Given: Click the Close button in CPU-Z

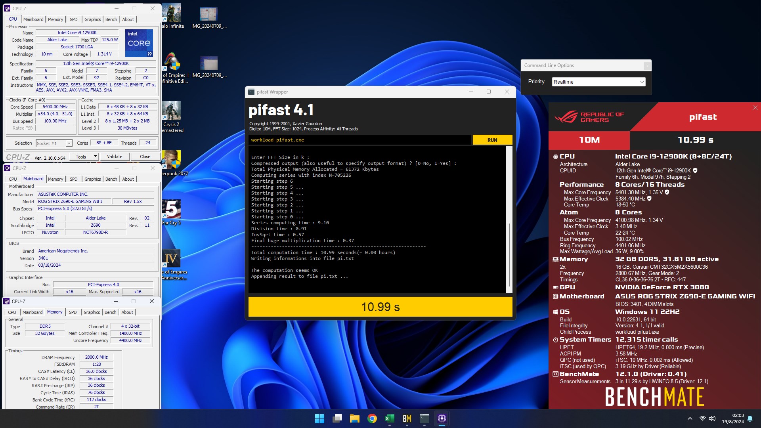Looking at the screenshot, I should [145, 157].
